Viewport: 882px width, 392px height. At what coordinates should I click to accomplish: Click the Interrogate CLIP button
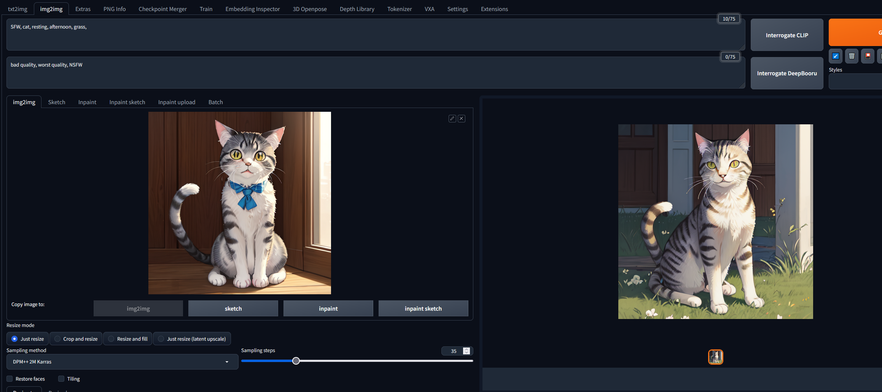click(786, 35)
